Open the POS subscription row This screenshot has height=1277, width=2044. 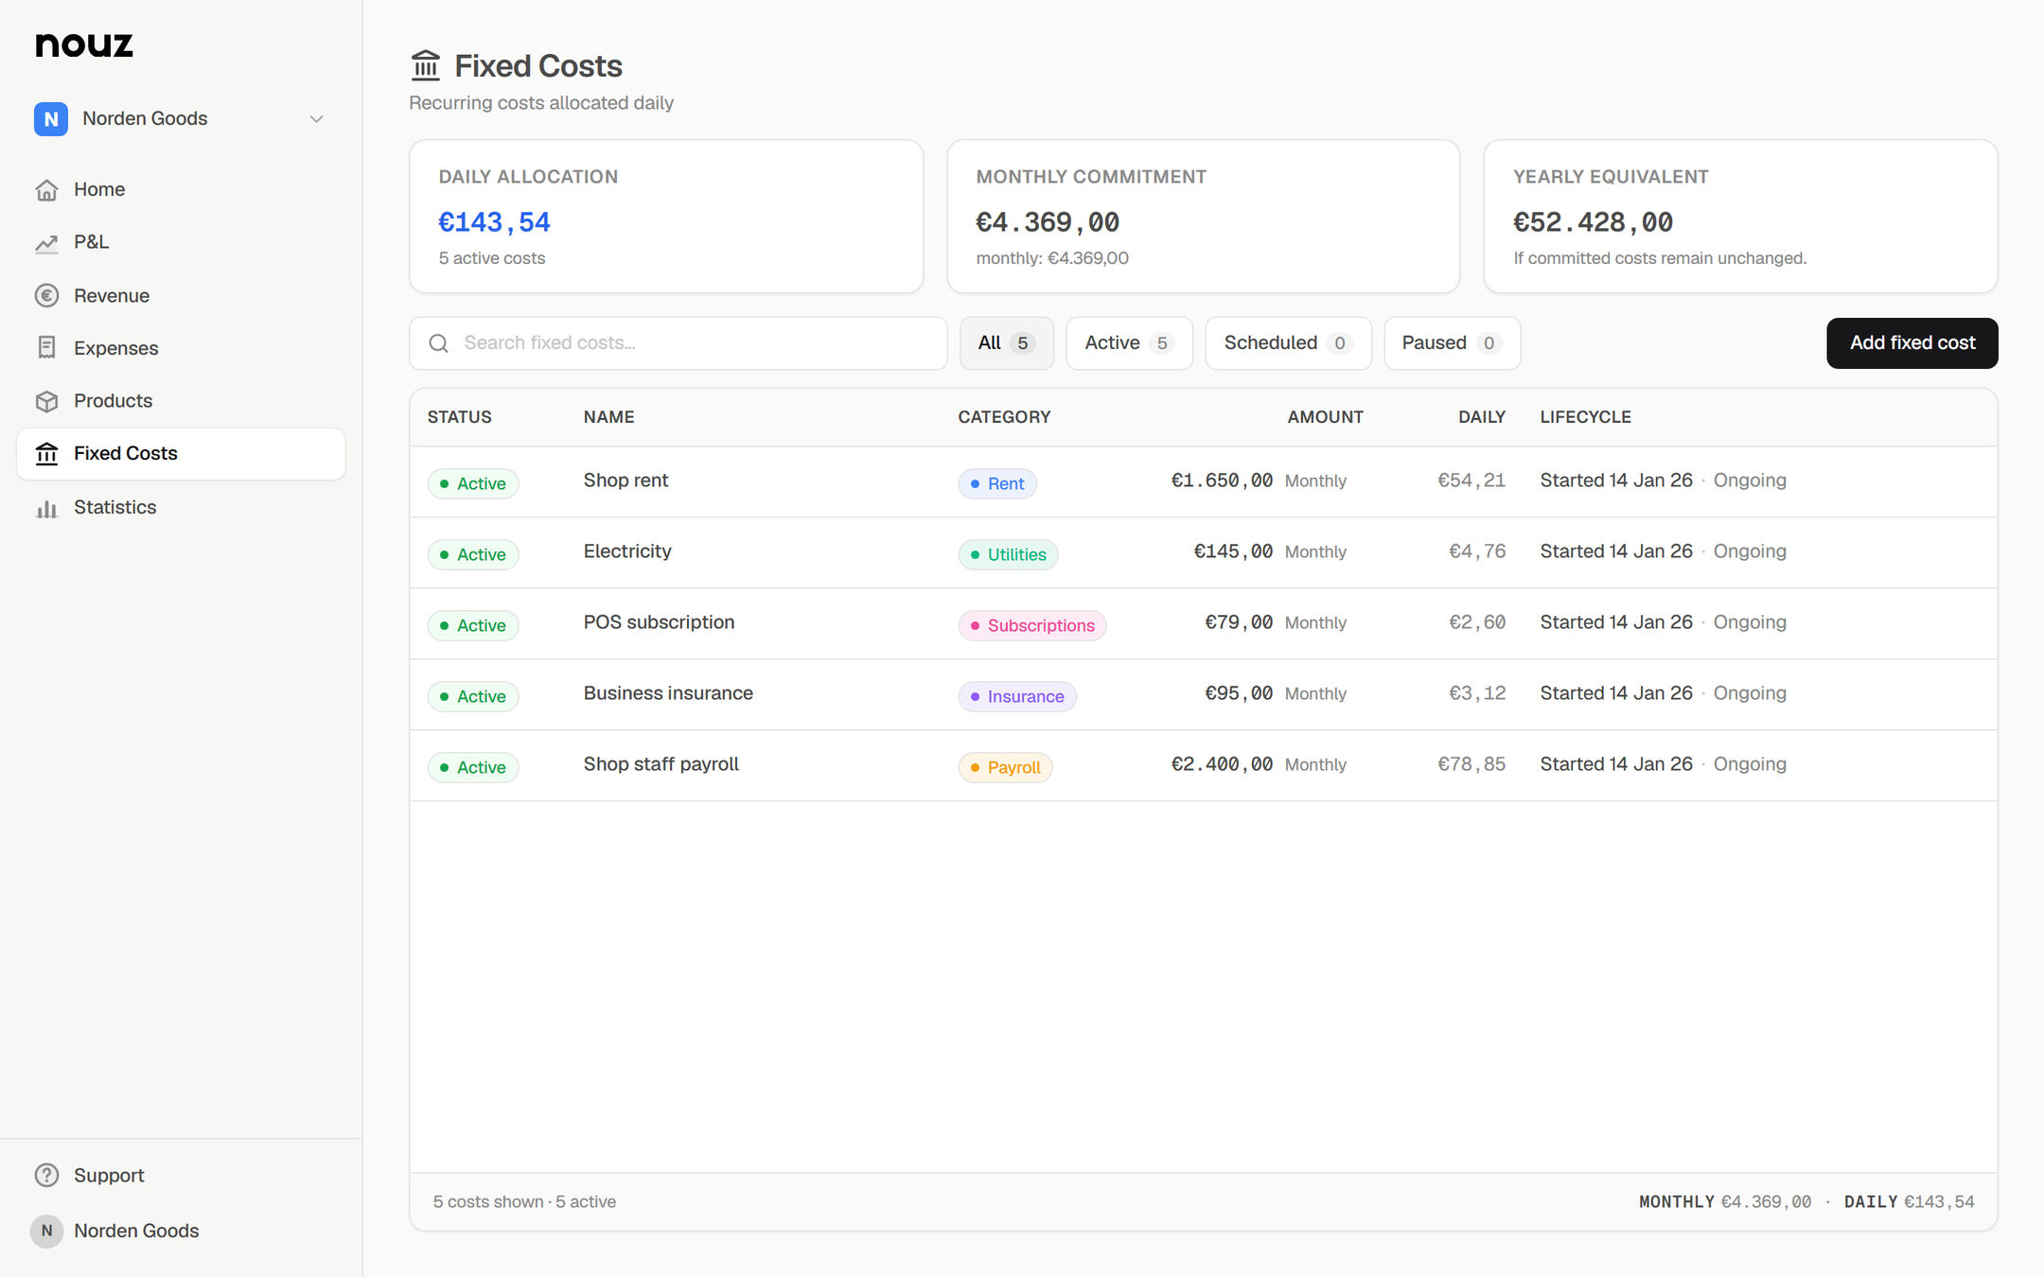(1203, 623)
